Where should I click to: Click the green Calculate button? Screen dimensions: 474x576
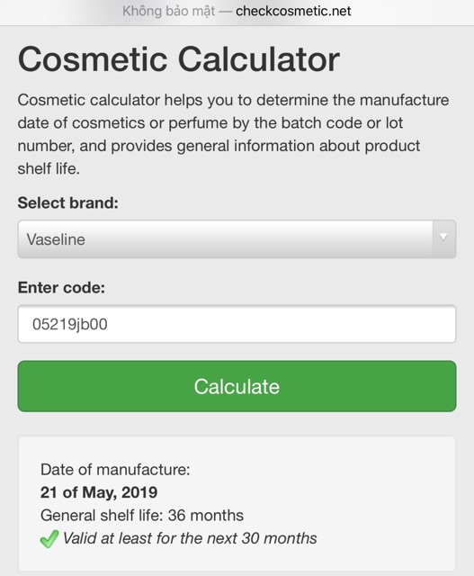(237, 386)
